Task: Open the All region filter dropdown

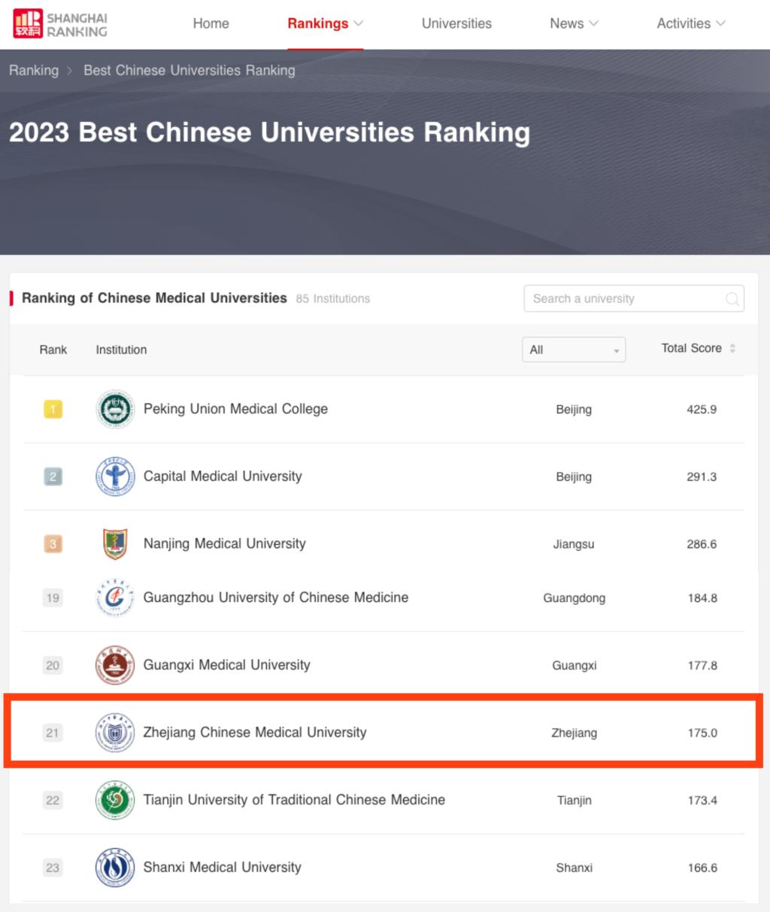Action: 574,350
